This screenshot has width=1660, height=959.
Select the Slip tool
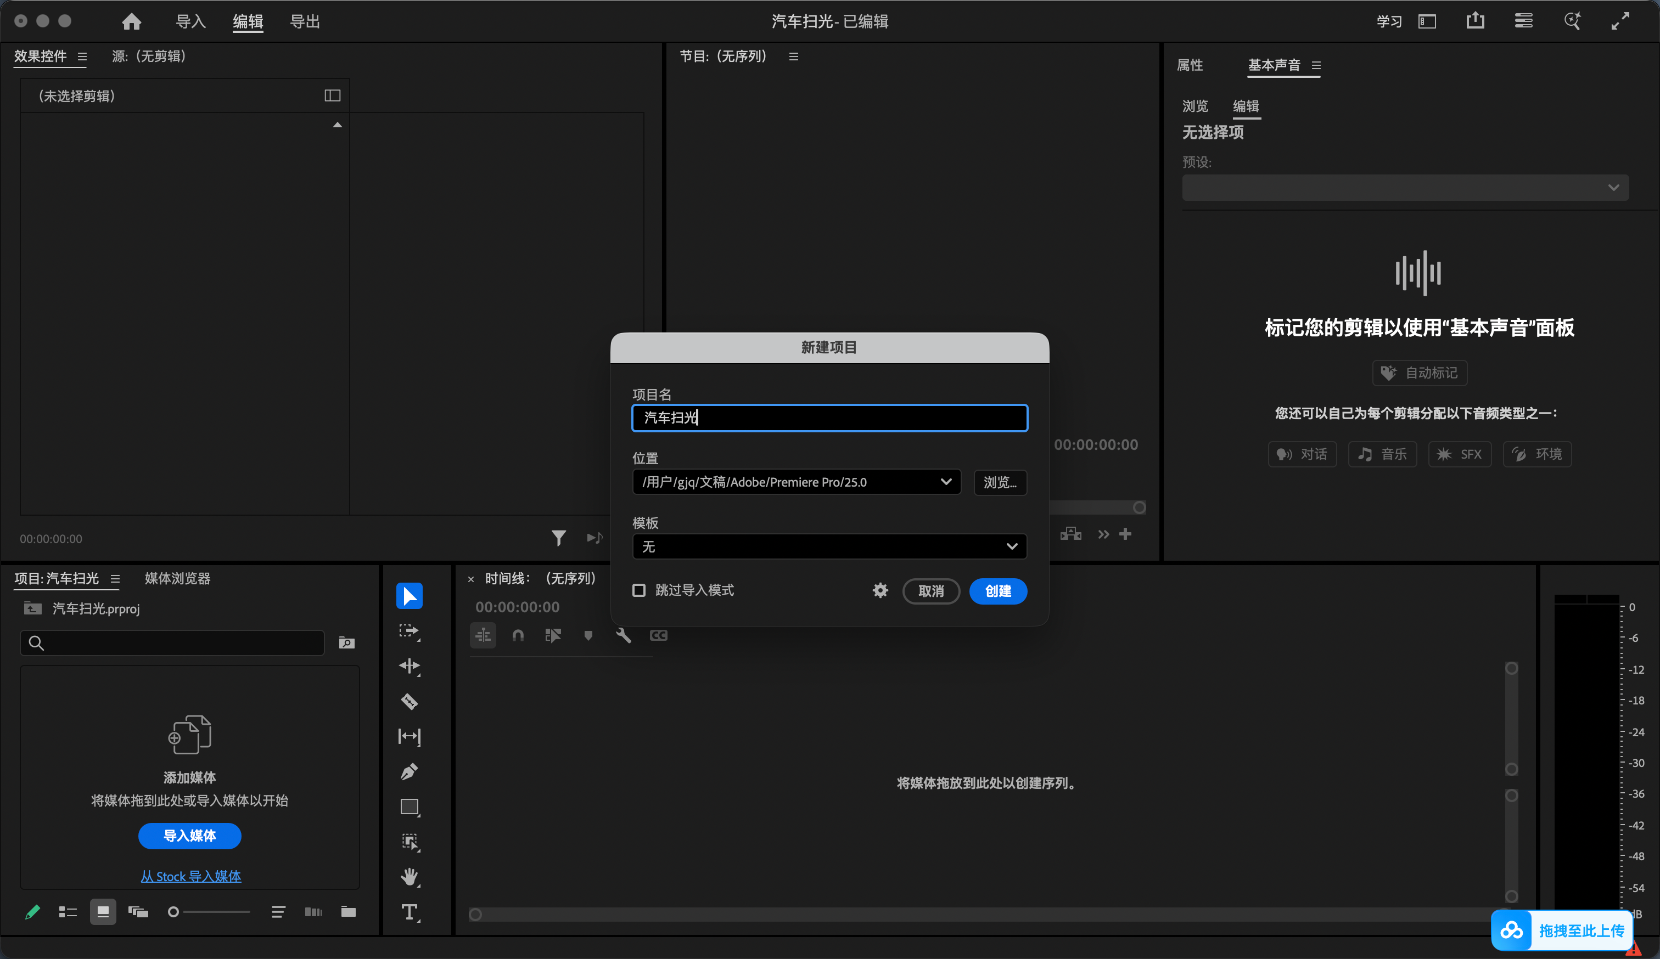pos(409,736)
